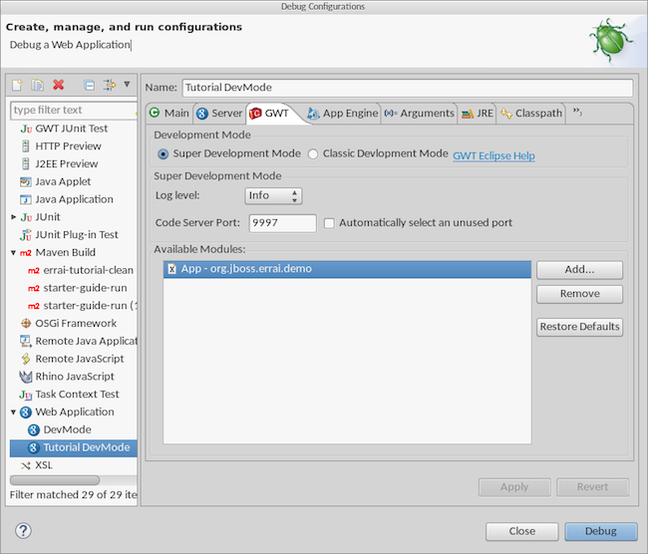Show the hidden tabs overflow chevron
This screenshot has height=554, width=648.
tap(577, 112)
